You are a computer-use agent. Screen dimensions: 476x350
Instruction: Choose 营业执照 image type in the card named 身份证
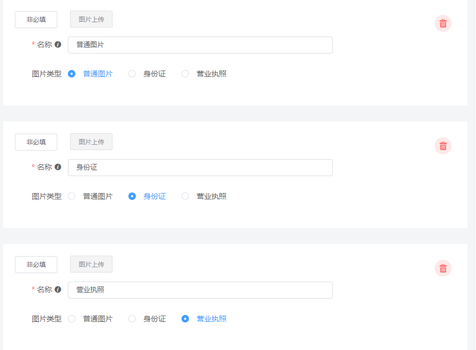[x=185, y=196]
